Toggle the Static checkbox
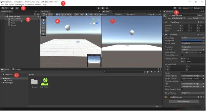The height and width of the screenshot is (111, 206). click(x=196, y=15)
